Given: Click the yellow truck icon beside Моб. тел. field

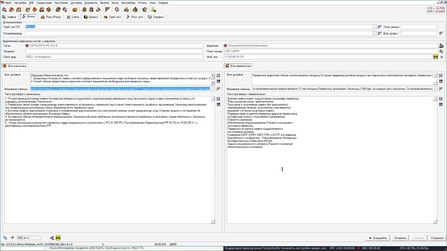Looking at the screenshot, I should coord(436,57).
